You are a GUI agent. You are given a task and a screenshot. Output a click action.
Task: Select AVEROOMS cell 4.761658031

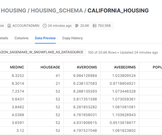[x=82, y=115]
